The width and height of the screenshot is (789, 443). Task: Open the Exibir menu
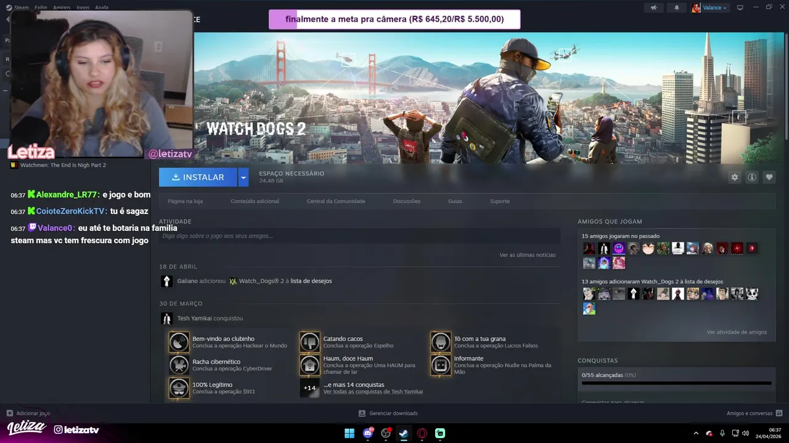click(41, 7)
